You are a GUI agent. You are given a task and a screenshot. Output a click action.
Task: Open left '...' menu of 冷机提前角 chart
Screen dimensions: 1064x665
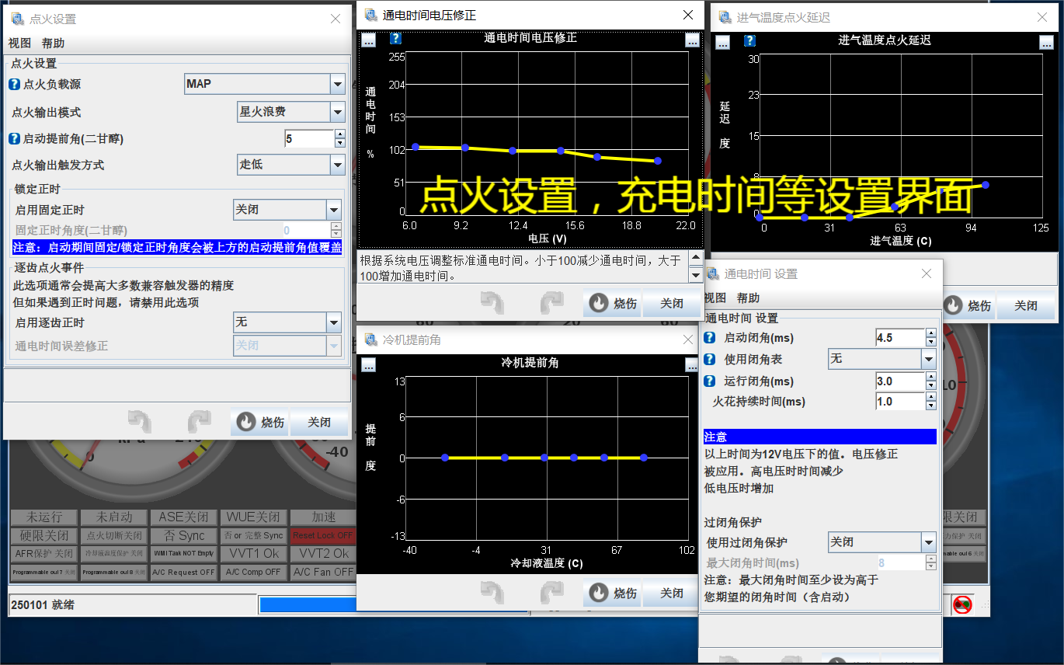(x=368, y=364)
